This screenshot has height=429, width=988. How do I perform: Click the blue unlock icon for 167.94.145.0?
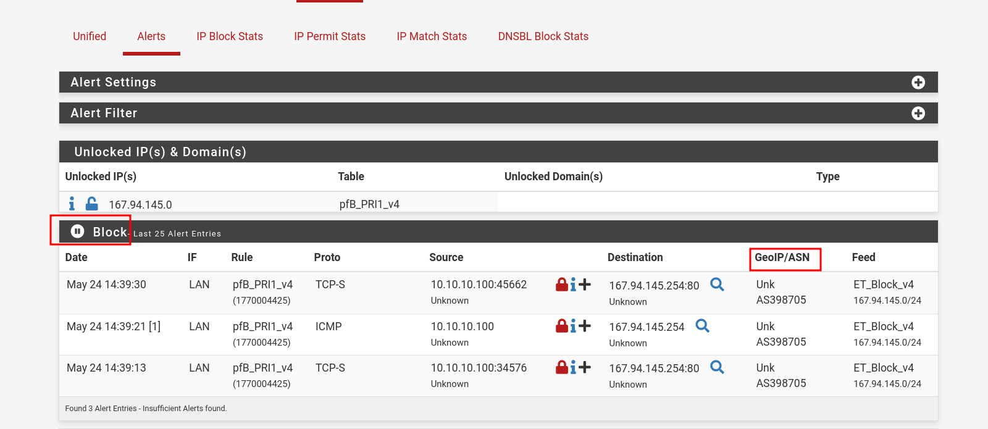point(91,204)
